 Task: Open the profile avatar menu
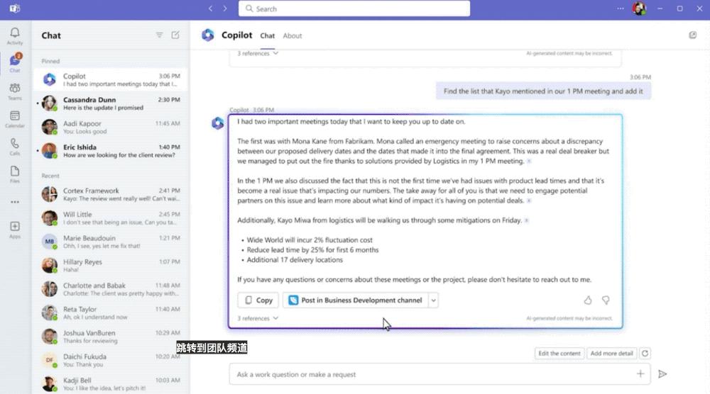tap(640, 9)
